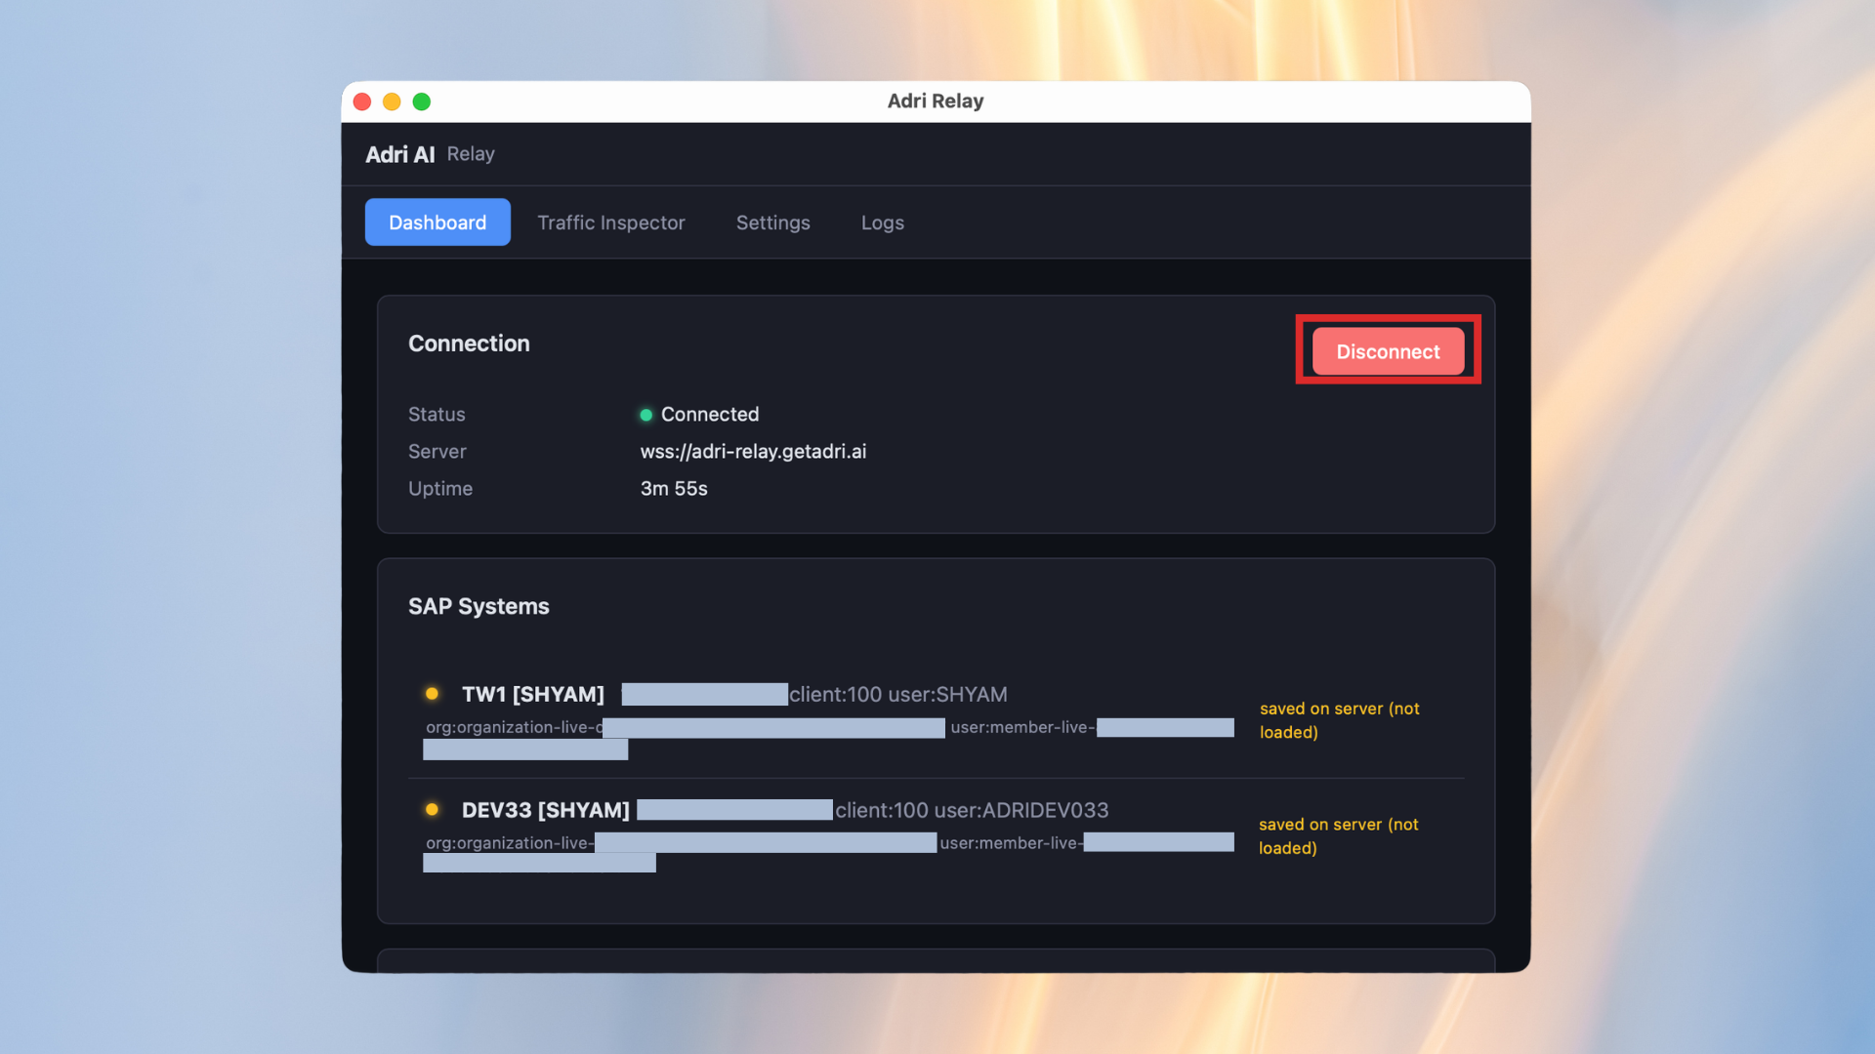Expand the Connection section
This screenshot has width=1875, height=1054.
469,344
